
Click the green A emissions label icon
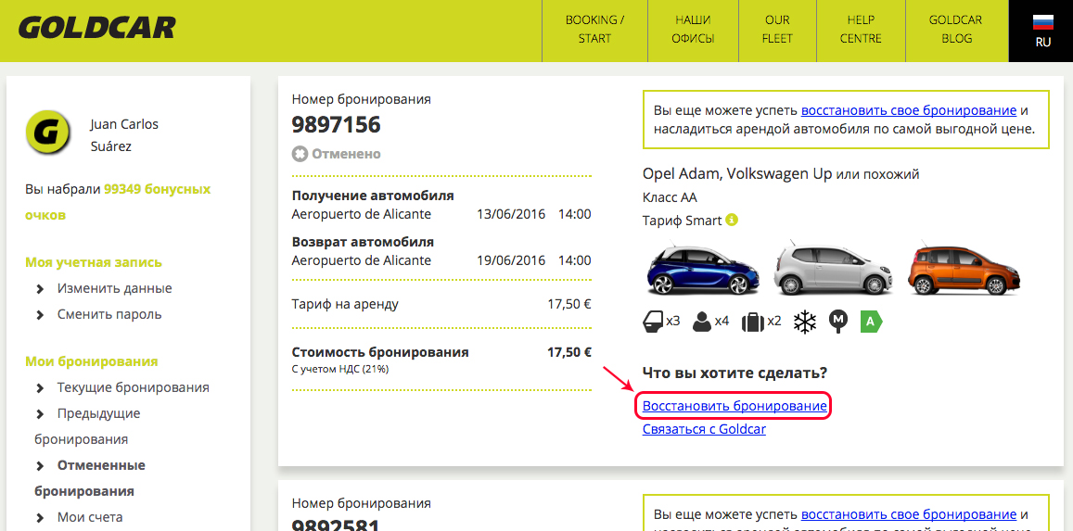tap(871, 321)
